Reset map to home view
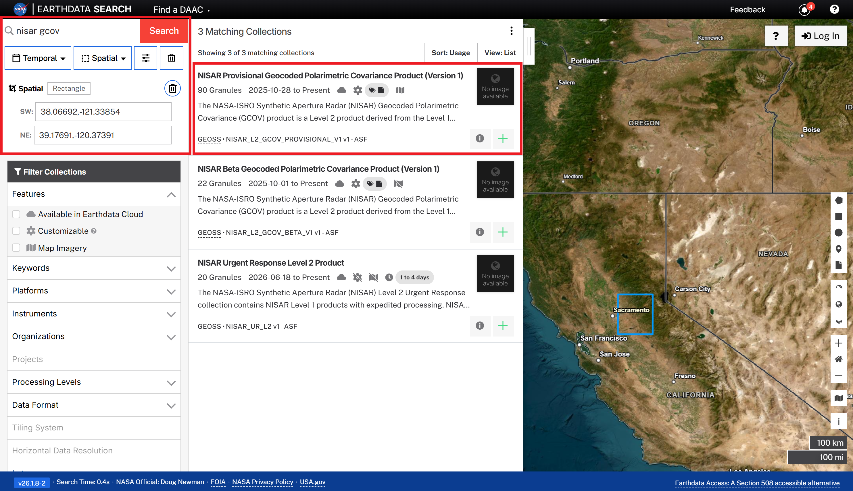 [x=839, y=359]
